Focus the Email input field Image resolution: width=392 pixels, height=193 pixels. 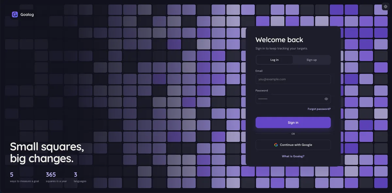[x=293, y=79]
